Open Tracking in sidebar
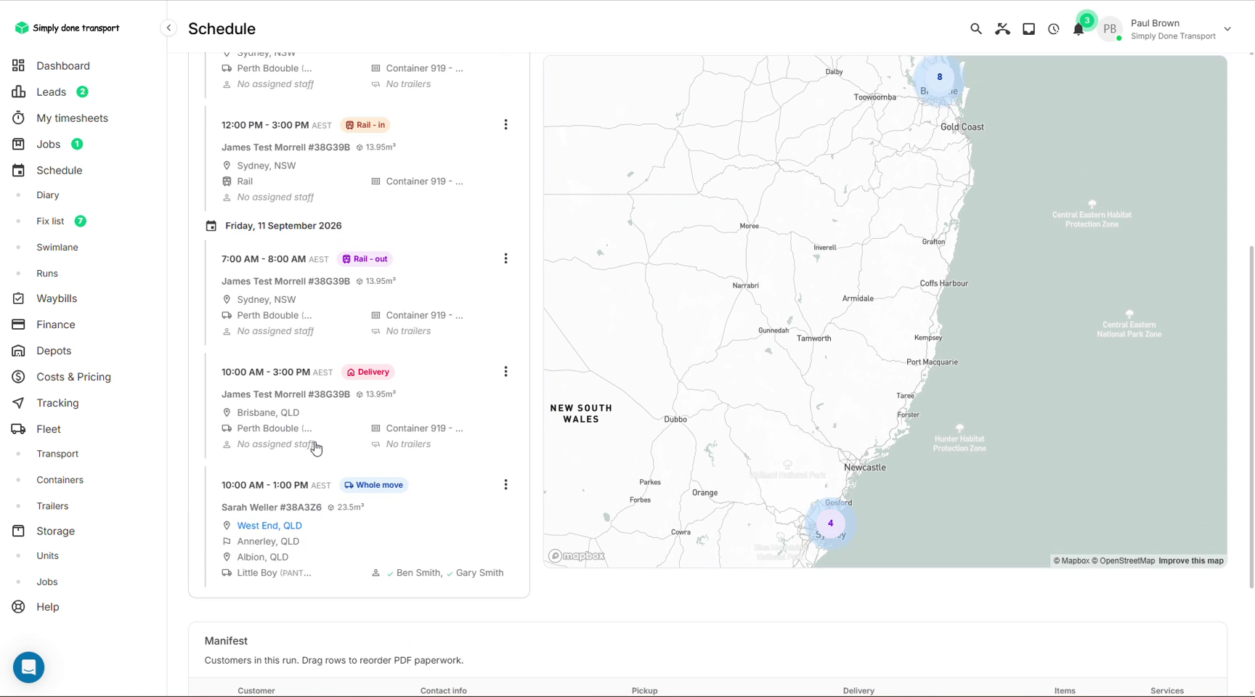Image resolution: width=1255 pixels, height=697 pixels. (57, 403)
